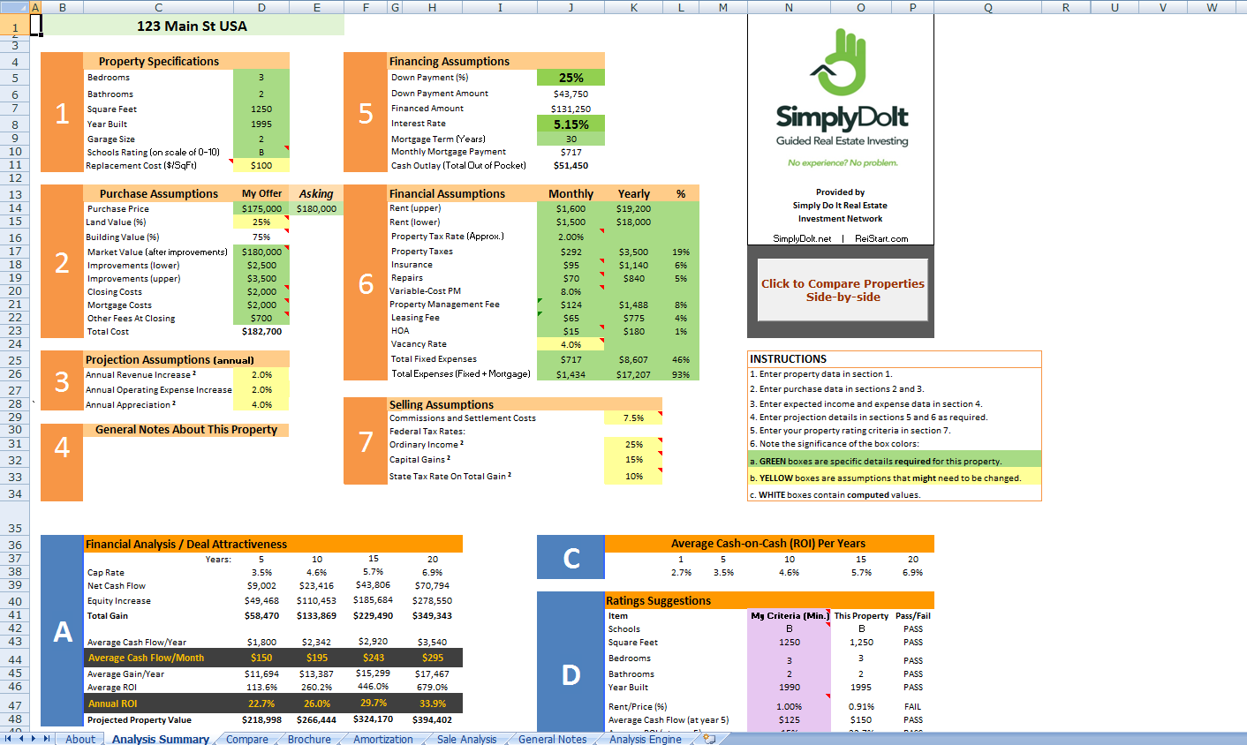Viewport: 1247px width, 745px height.
Task: Select the Bedrooms value cell in Property Specifications
Action: pyautogui.click(x=261, y=78)
